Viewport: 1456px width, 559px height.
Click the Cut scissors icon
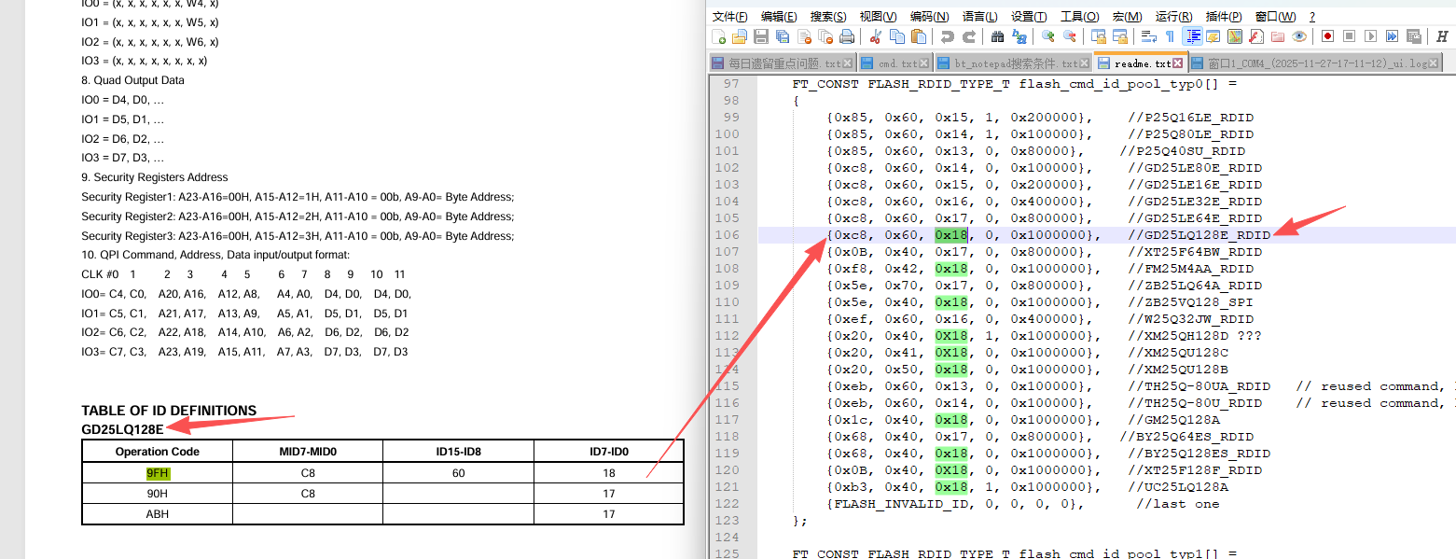tap(875, 36)
